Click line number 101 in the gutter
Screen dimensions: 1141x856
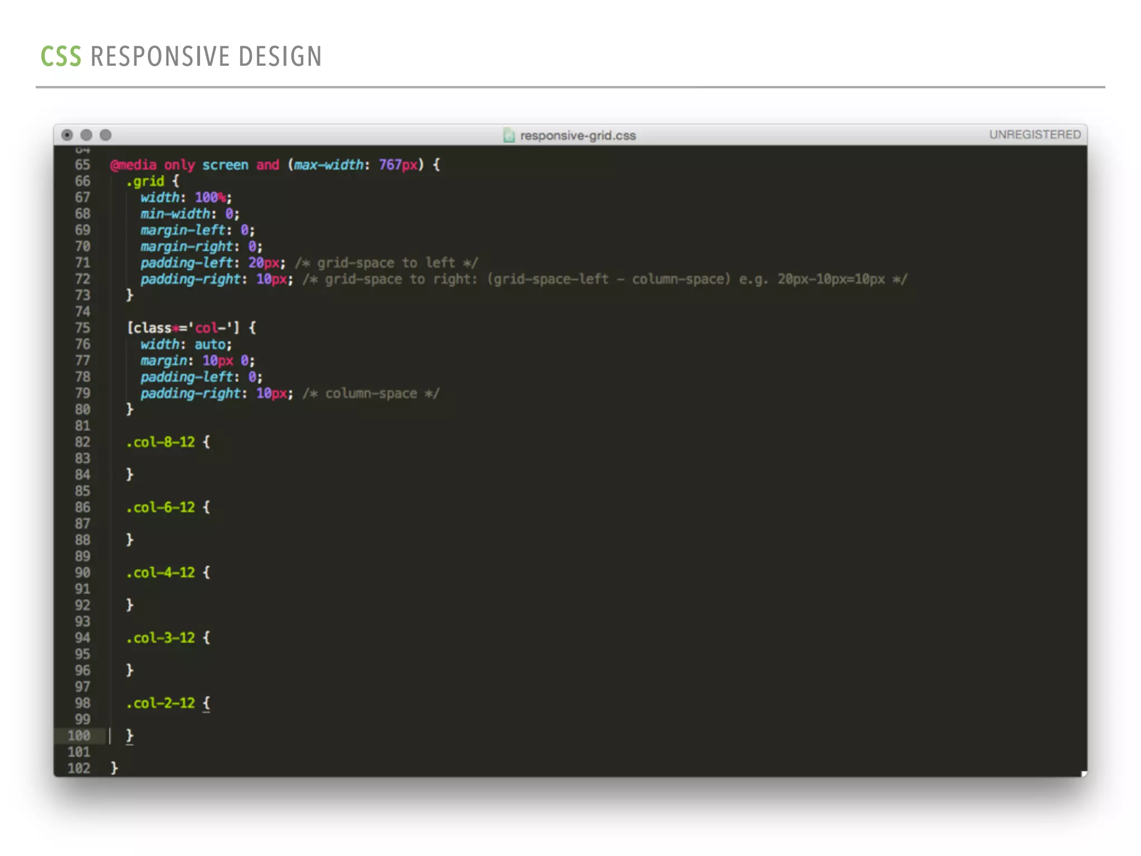79,752
